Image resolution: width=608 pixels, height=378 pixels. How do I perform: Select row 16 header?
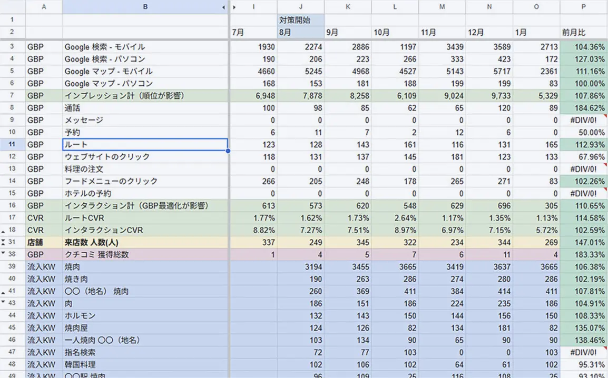point(12,206)
